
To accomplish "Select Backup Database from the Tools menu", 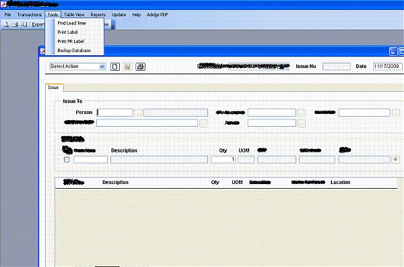I will (x=74, y=51).
